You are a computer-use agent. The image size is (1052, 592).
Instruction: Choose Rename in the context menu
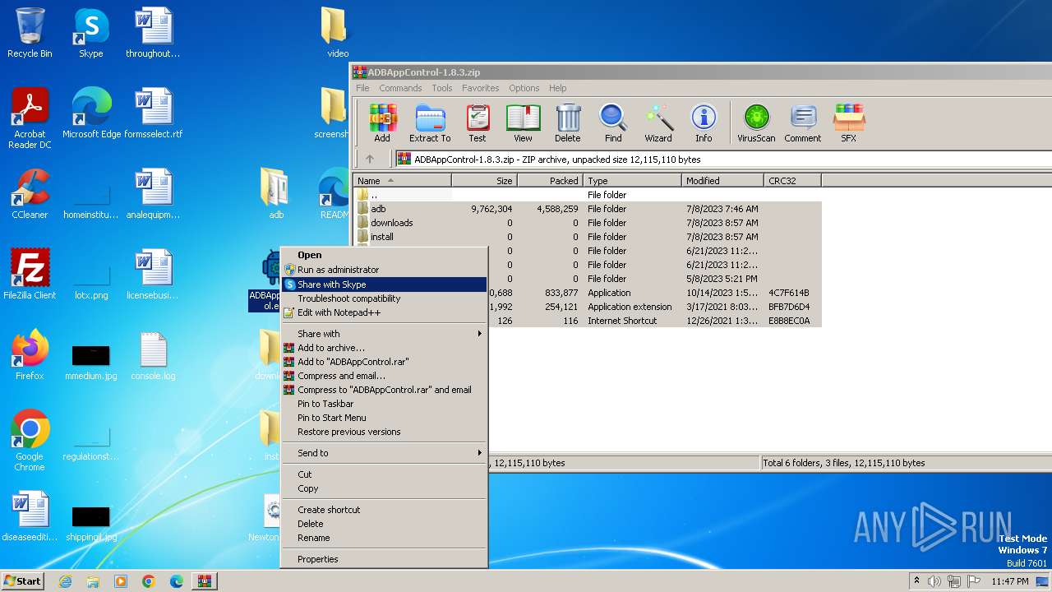pos(384,538)
